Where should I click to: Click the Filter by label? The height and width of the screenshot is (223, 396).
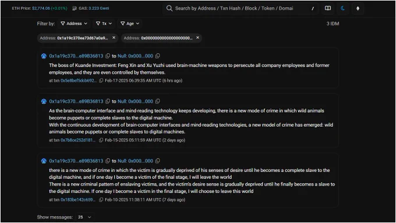pos(46,24)
